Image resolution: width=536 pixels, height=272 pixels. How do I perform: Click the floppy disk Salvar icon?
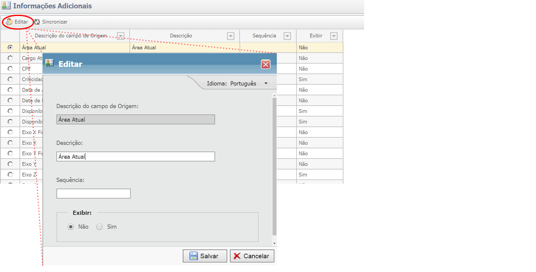[193, 256]
